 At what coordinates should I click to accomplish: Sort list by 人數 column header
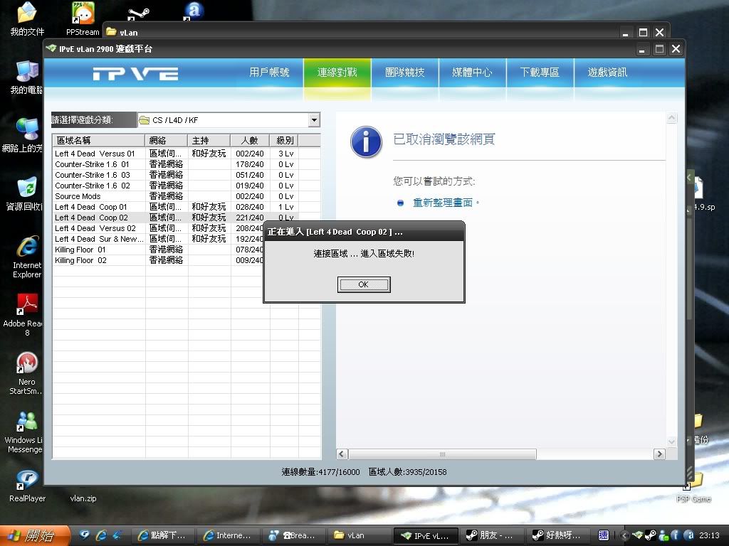pos(249,141)
